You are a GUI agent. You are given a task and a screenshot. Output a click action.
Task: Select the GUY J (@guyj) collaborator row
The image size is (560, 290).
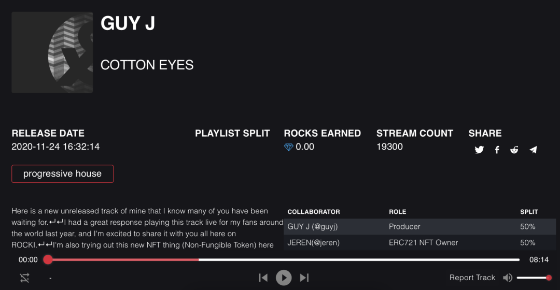(419, 226)
